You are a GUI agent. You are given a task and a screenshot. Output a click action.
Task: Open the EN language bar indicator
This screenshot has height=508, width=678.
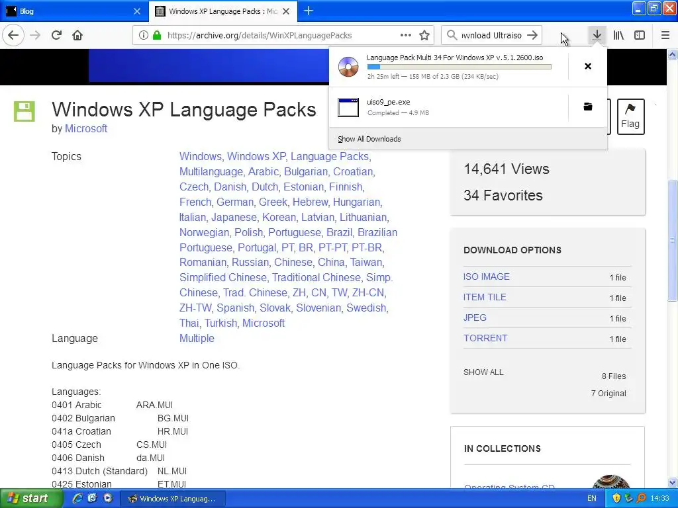tap(592, 498)
